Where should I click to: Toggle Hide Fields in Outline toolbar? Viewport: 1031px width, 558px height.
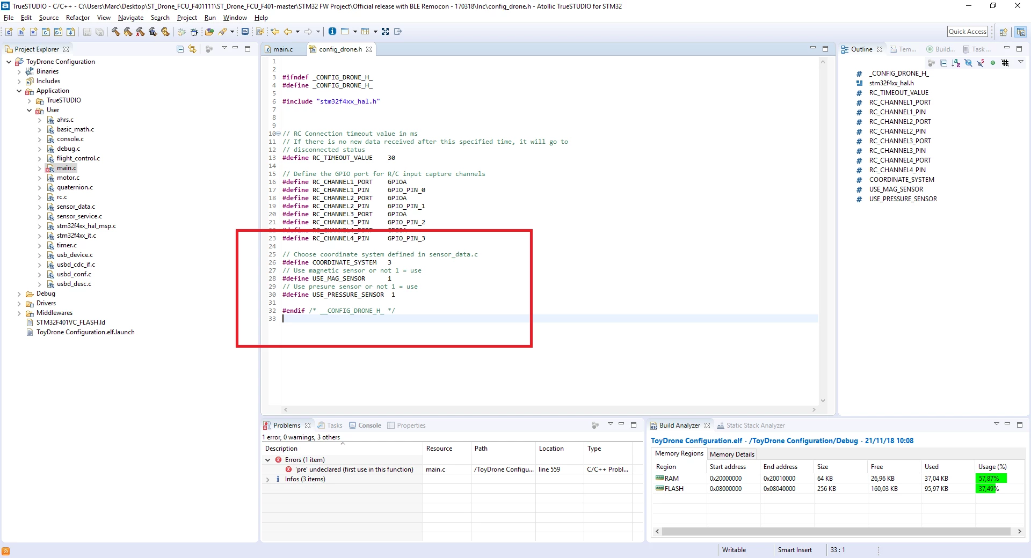tap(968, 63)
